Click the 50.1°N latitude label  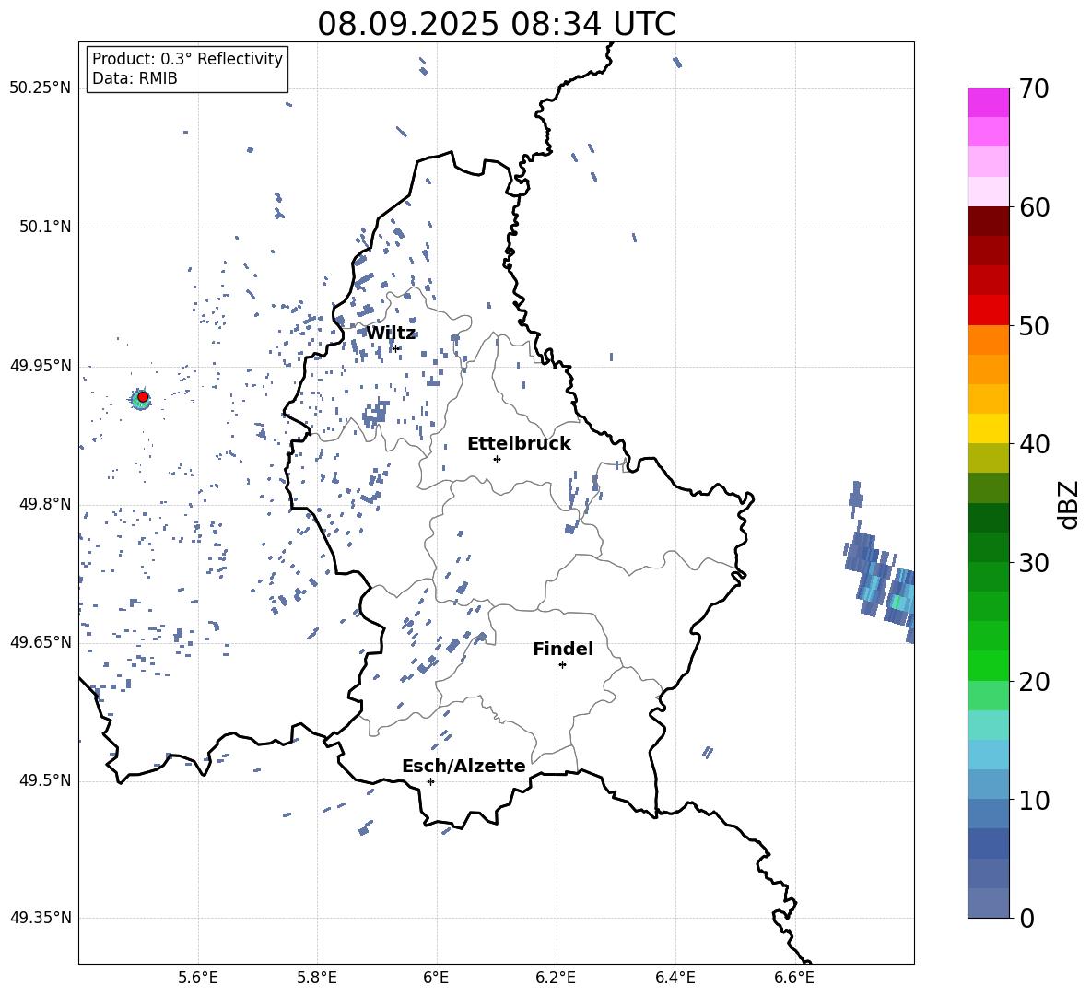coord(45,227)
